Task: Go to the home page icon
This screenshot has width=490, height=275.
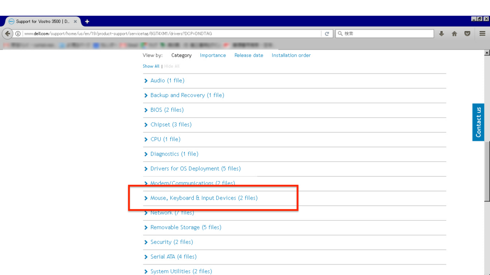Action: (455, 34)
